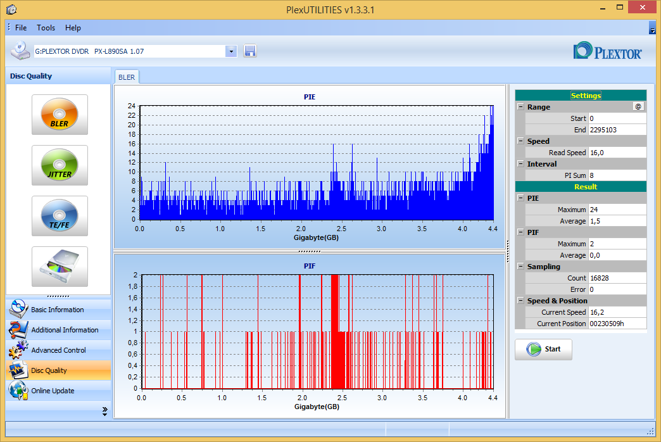This screenshot has width=661, height=442.
Task: Click the @ button in Range header
Action: 638,107
